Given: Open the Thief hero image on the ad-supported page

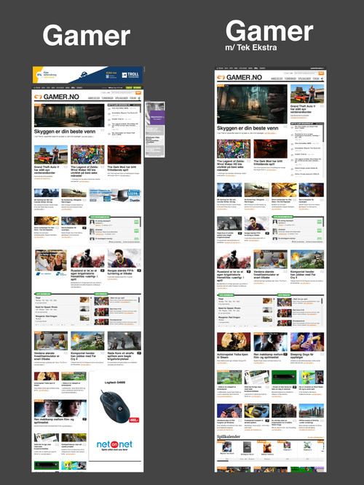Looking at the screenshot, I should point(69,116).
